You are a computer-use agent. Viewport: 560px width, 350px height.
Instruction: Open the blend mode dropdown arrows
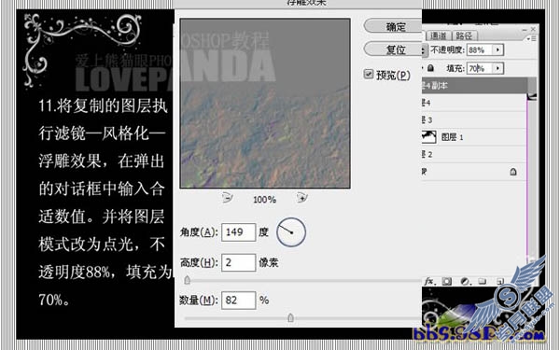(424, 49)
